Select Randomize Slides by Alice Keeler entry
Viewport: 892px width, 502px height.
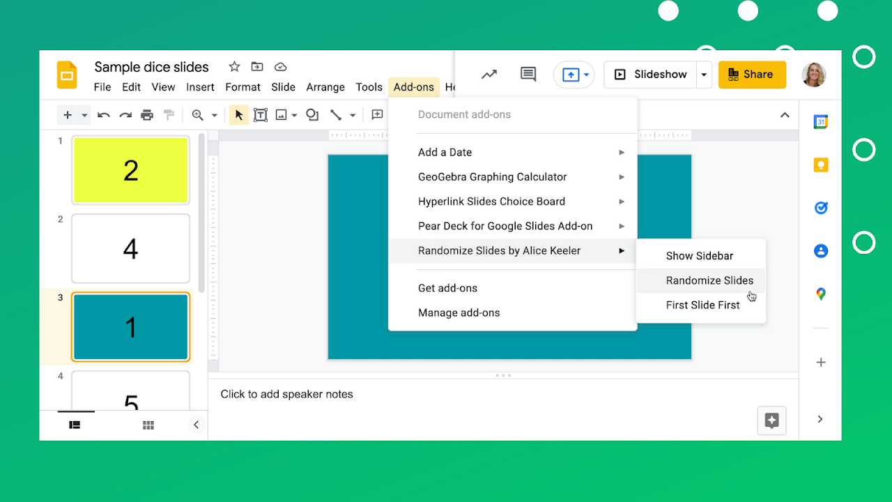tap(513, 251)
